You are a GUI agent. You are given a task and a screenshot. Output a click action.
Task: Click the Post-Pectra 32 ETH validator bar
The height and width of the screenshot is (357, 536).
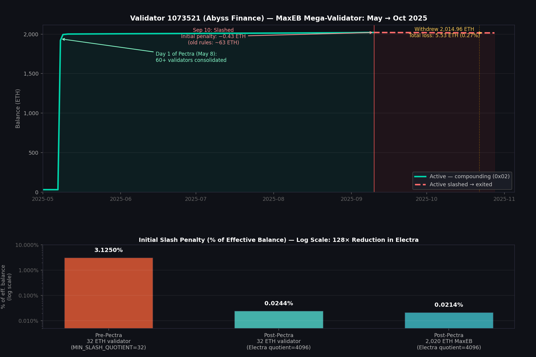[279, 320]
